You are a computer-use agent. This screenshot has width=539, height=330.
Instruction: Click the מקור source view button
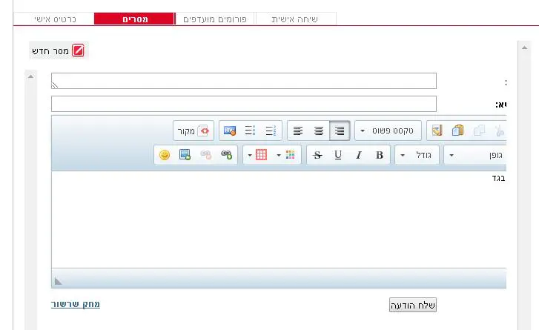point(194,131)
